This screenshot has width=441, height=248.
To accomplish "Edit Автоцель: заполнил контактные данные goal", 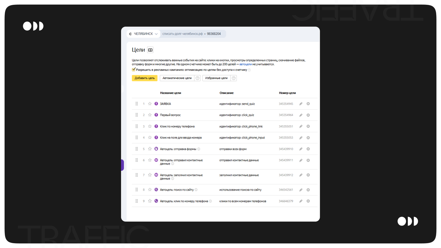I will (x=301, y=175).
